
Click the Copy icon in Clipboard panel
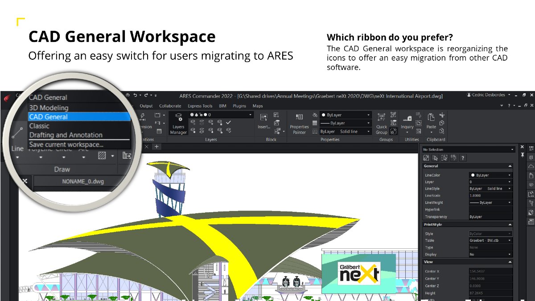coord(442,123)
